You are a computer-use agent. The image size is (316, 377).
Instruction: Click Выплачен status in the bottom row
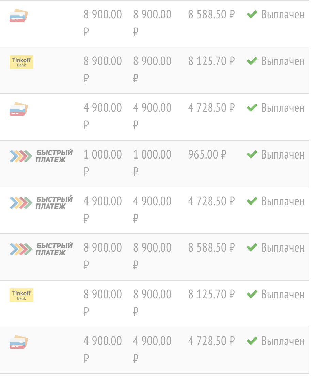point(283,341)
